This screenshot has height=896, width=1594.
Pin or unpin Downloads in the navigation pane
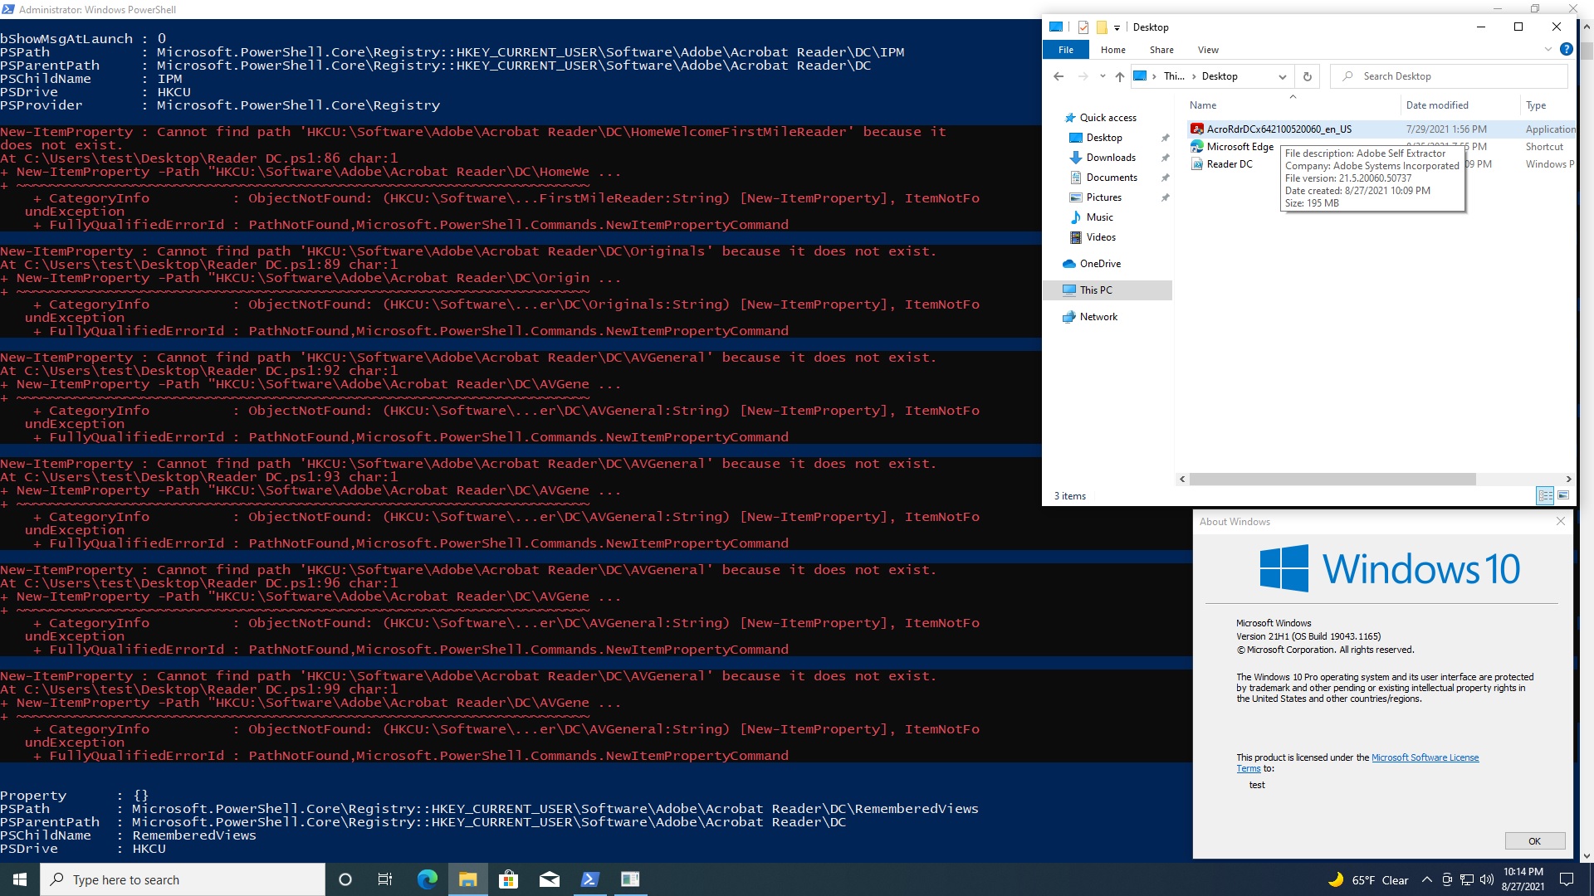[x=1165, y=158]
